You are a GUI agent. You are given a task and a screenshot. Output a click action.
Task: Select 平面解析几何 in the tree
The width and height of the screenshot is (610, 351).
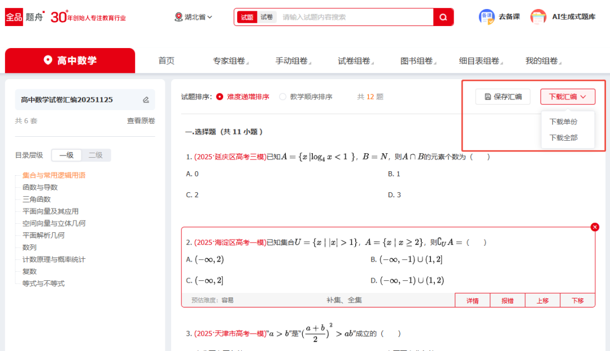coord(43,236)
